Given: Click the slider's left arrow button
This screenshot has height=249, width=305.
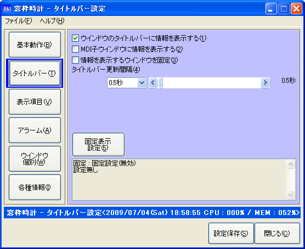Looking at the screenshot, I should coord(153,83).
